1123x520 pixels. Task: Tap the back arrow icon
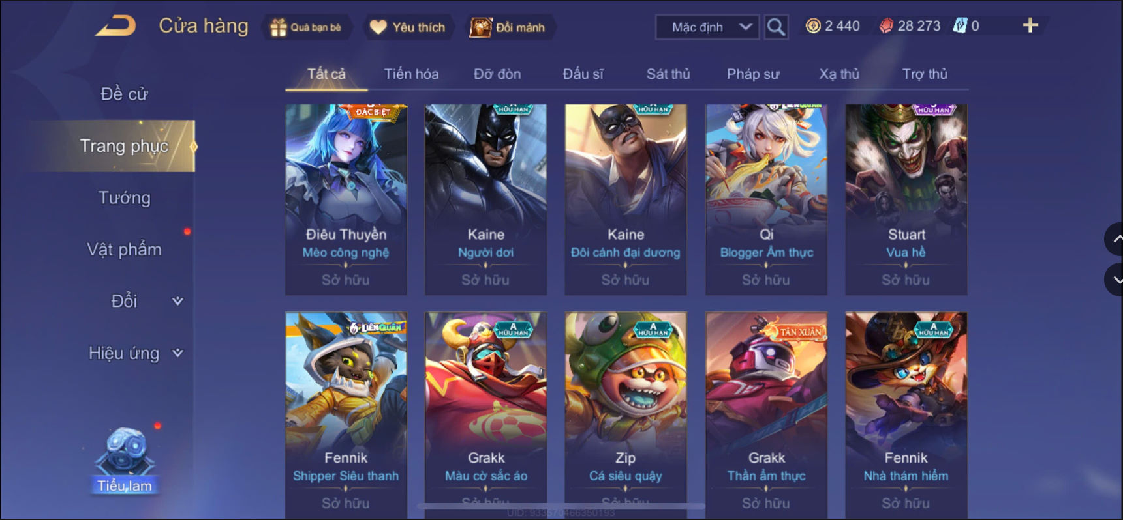pyautogui.click(x=116, y=26)
